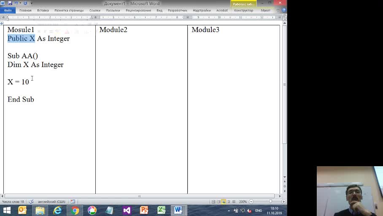
Task: Click the Select Browse Object circle button
Action: pos(285,186)
